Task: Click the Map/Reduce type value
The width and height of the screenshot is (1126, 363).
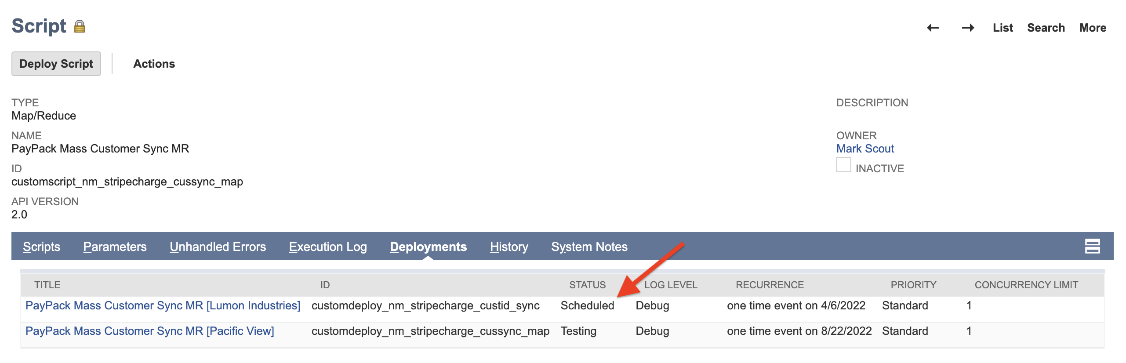Action: click(44, 116)
